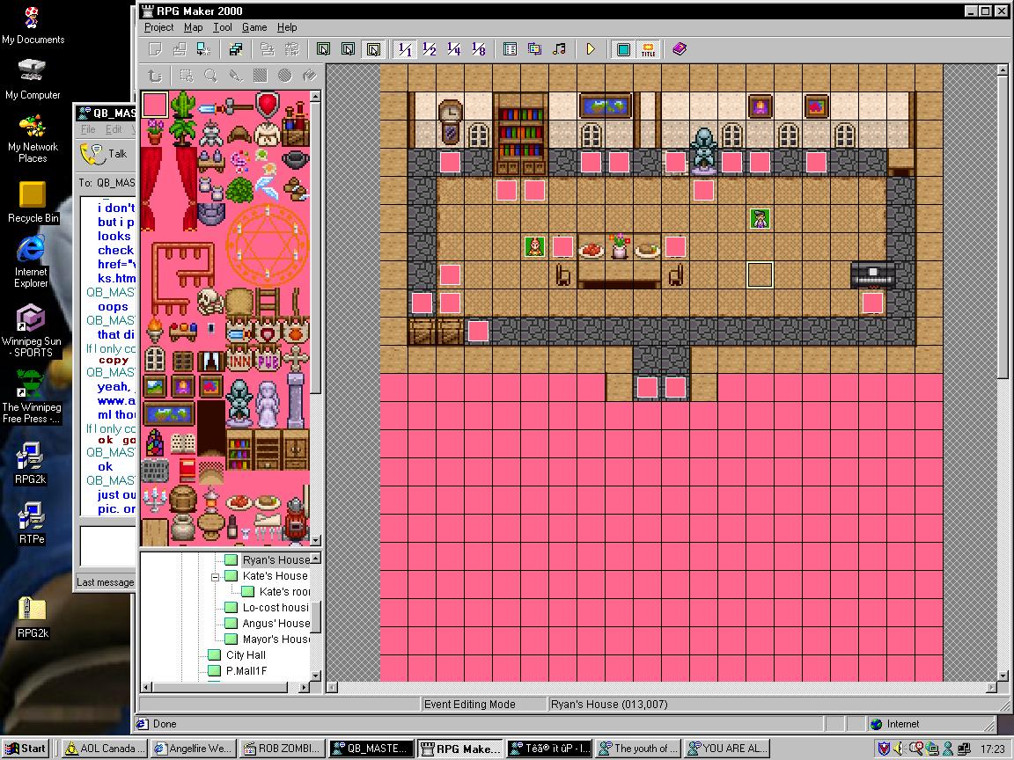This screenshot has width=1014, height=760.
Task: Click the teal Full Screen toolbar icon
Action: (x=623, y=49)
